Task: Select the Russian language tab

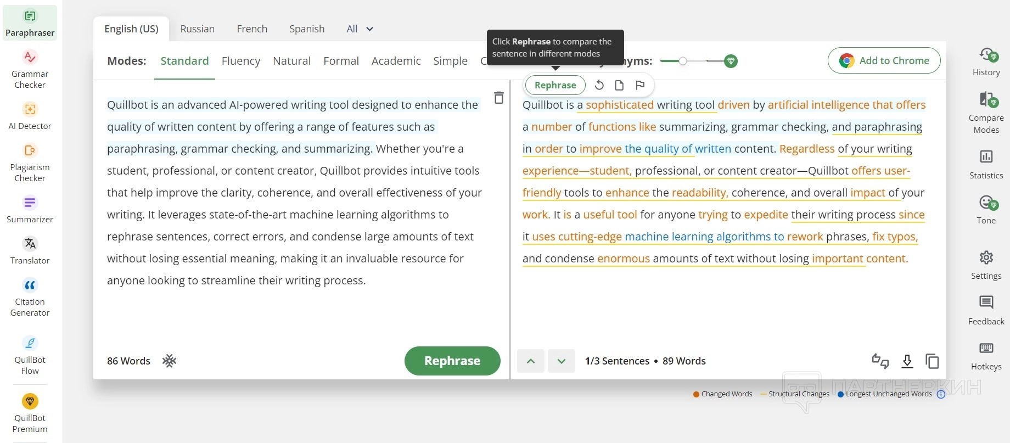Action: tap(197, 29)
